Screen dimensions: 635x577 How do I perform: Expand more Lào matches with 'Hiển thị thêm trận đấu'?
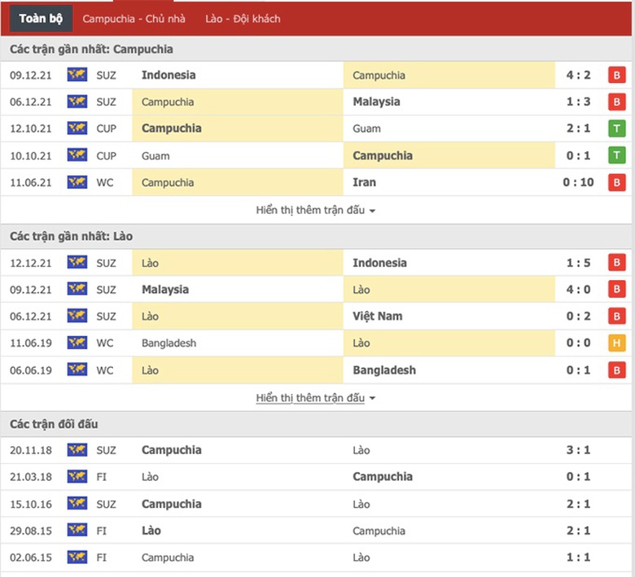click(316, 398)
